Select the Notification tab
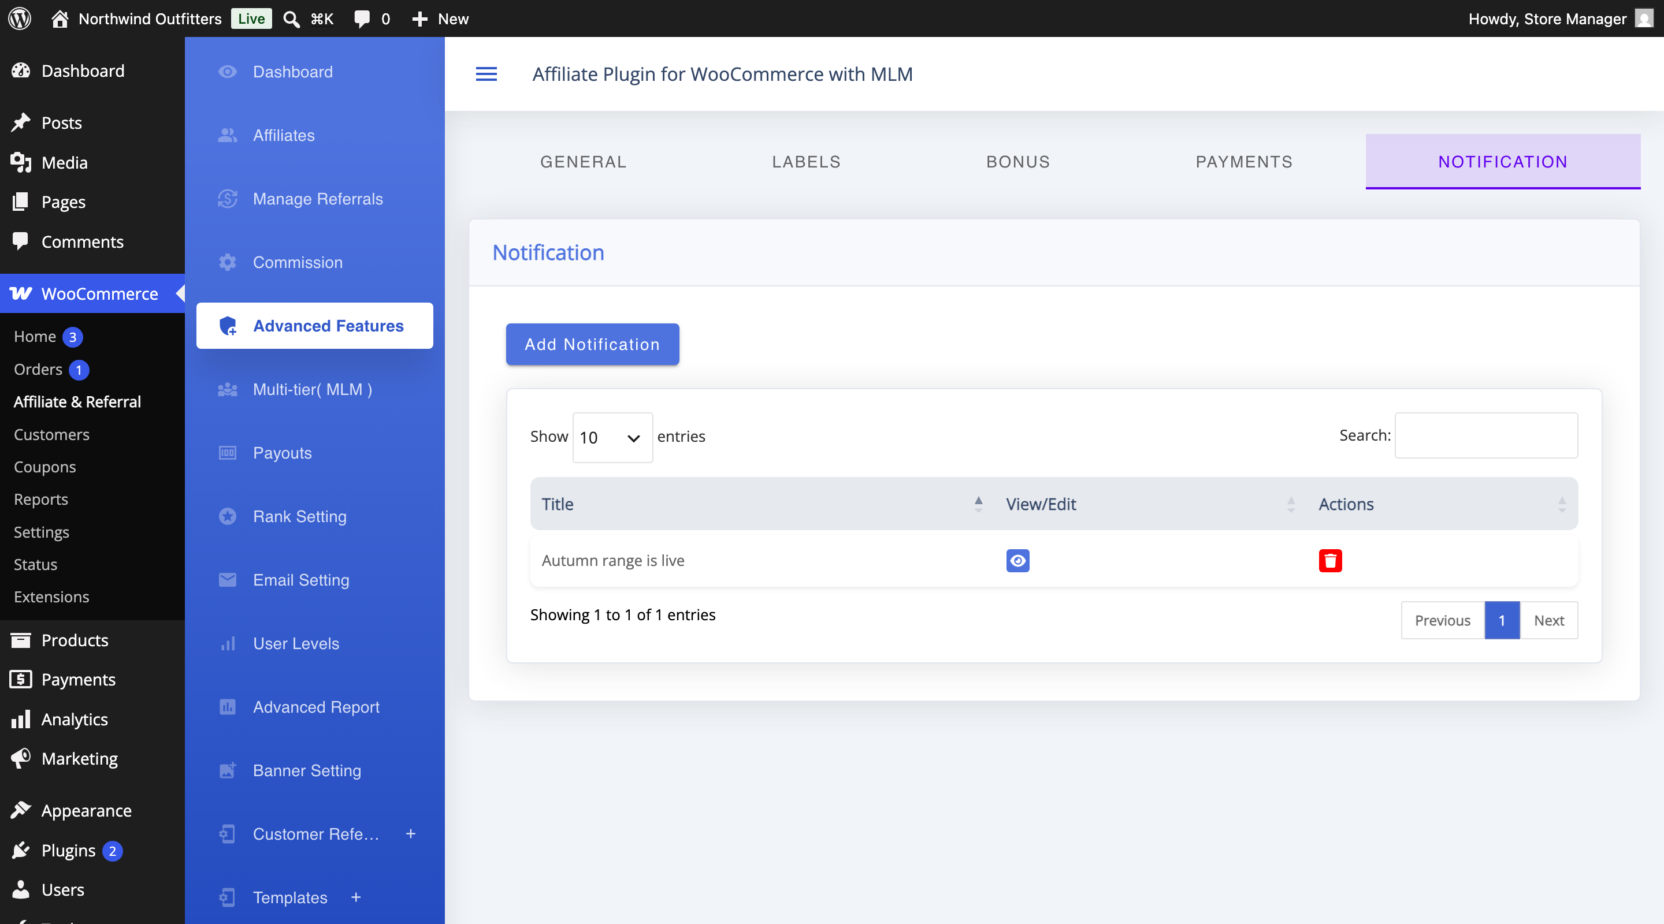Viewport: 1664px width, 924px height. click(x=1502, y=162)
